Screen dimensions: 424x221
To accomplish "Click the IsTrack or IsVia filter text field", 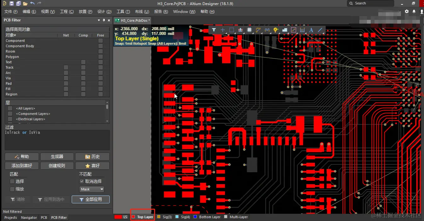I will click(57, 139).
